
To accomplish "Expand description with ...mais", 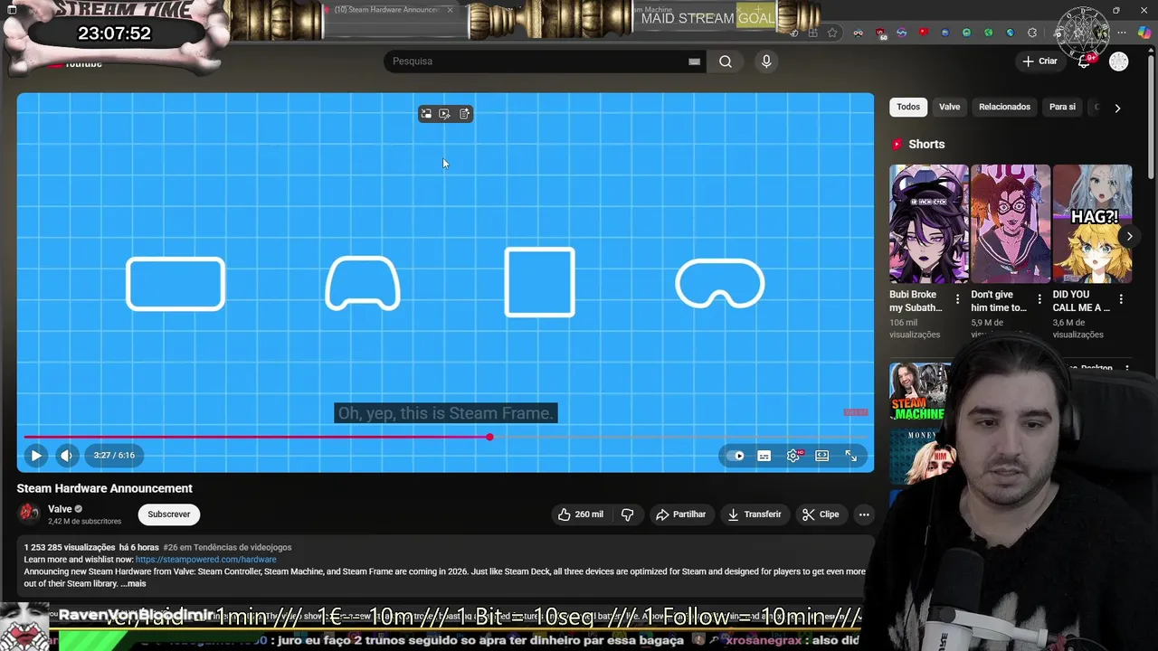I will pos(133,583).
